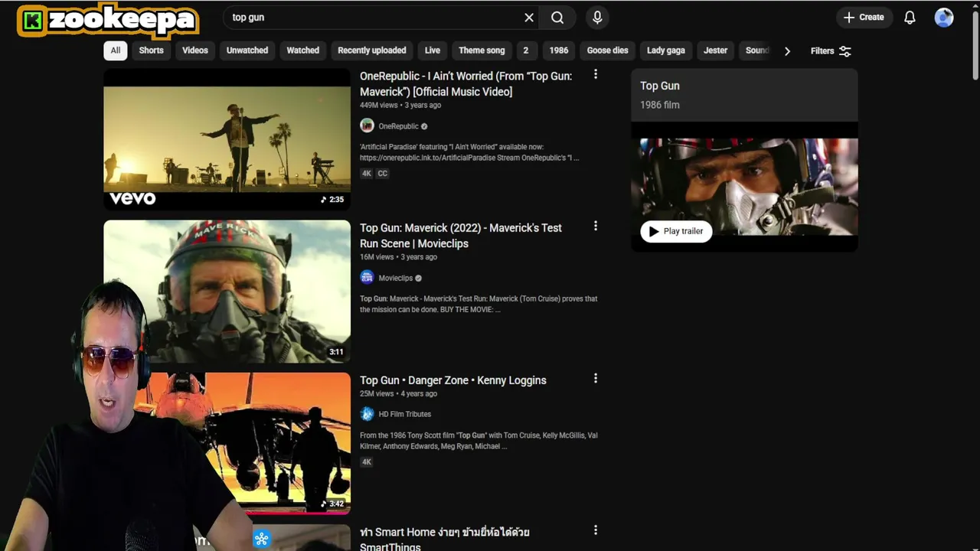This screenshot has width=980, height=551.
Task: Open OneRepublic I Ain't Worried video title
Action: pyautogui.click(x=465, y=84)
